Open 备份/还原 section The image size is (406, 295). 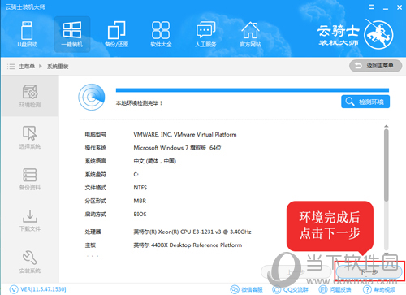(x=117, y=34)
